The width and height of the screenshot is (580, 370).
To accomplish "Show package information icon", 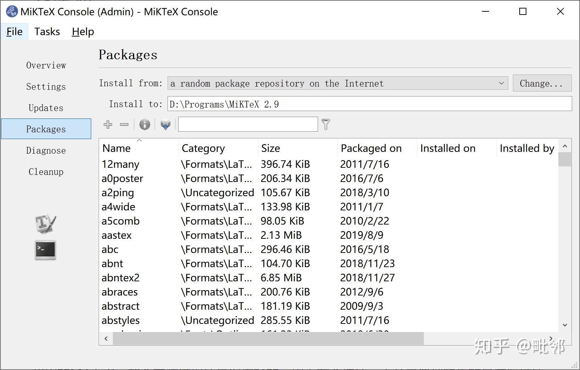I will coord(145,125).
